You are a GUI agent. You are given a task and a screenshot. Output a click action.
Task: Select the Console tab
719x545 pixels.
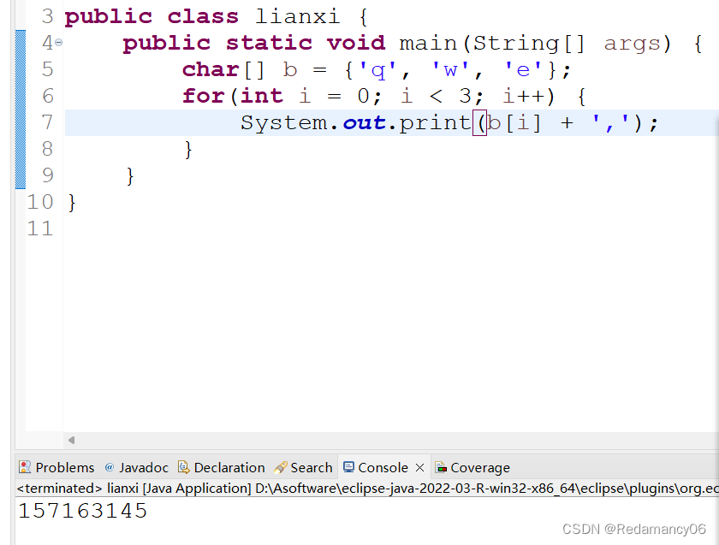pyautogui.click(x=383, y=467)
